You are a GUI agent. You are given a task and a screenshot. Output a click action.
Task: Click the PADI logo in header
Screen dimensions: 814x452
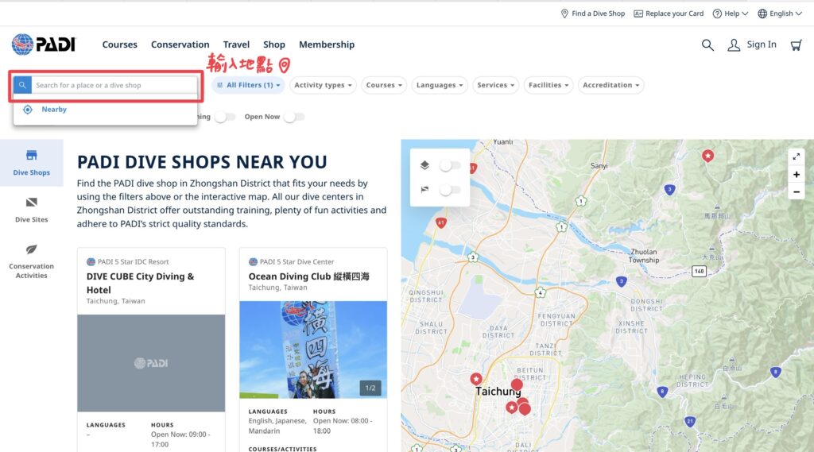coord(44,44)
